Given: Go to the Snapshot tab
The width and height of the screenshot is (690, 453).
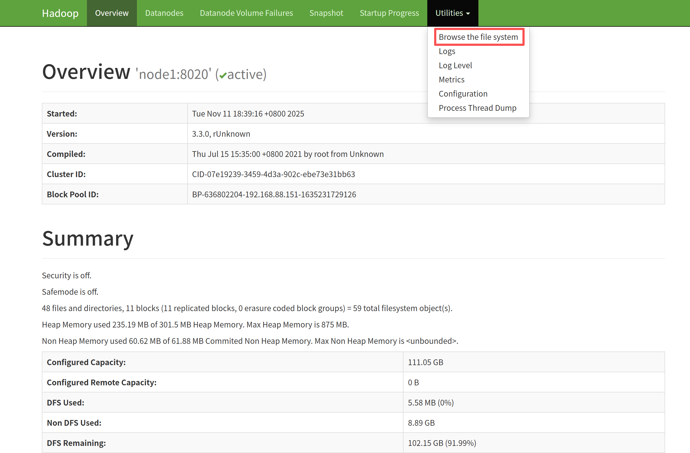Looking at the screenshot, I should [x=326, y=13].
